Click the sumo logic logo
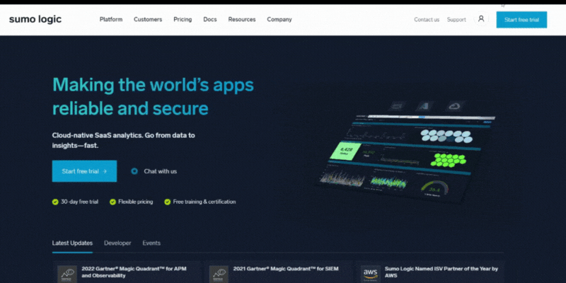Screen dimensions: 566x283 pyautogui.click(x=35, y=19)
